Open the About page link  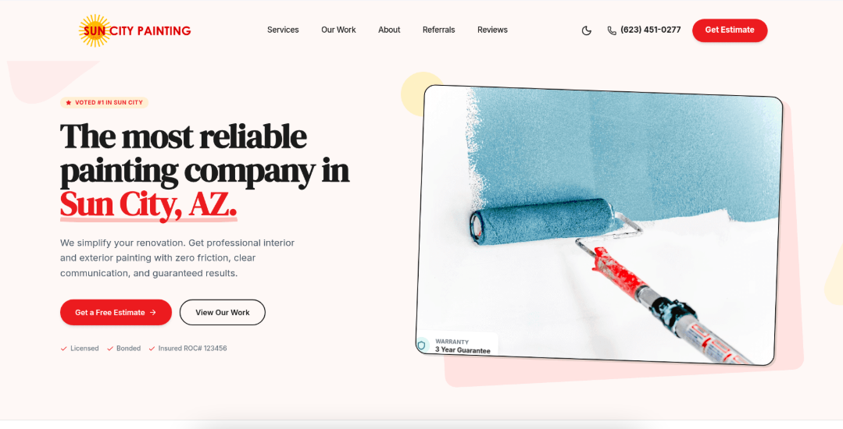click(x=389, y=30)
